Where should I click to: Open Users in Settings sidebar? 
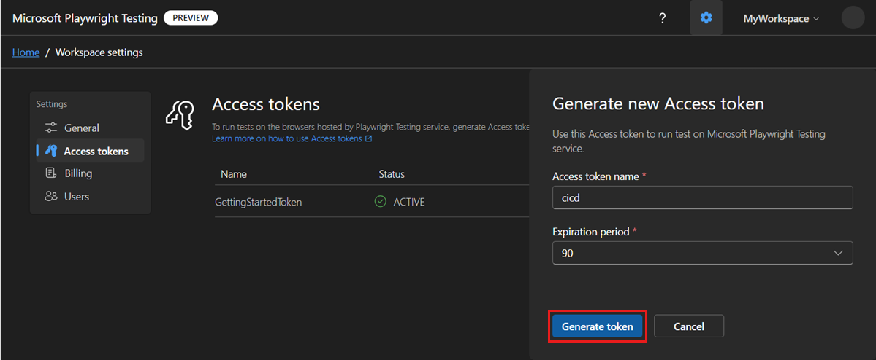[x=90, y=197]
